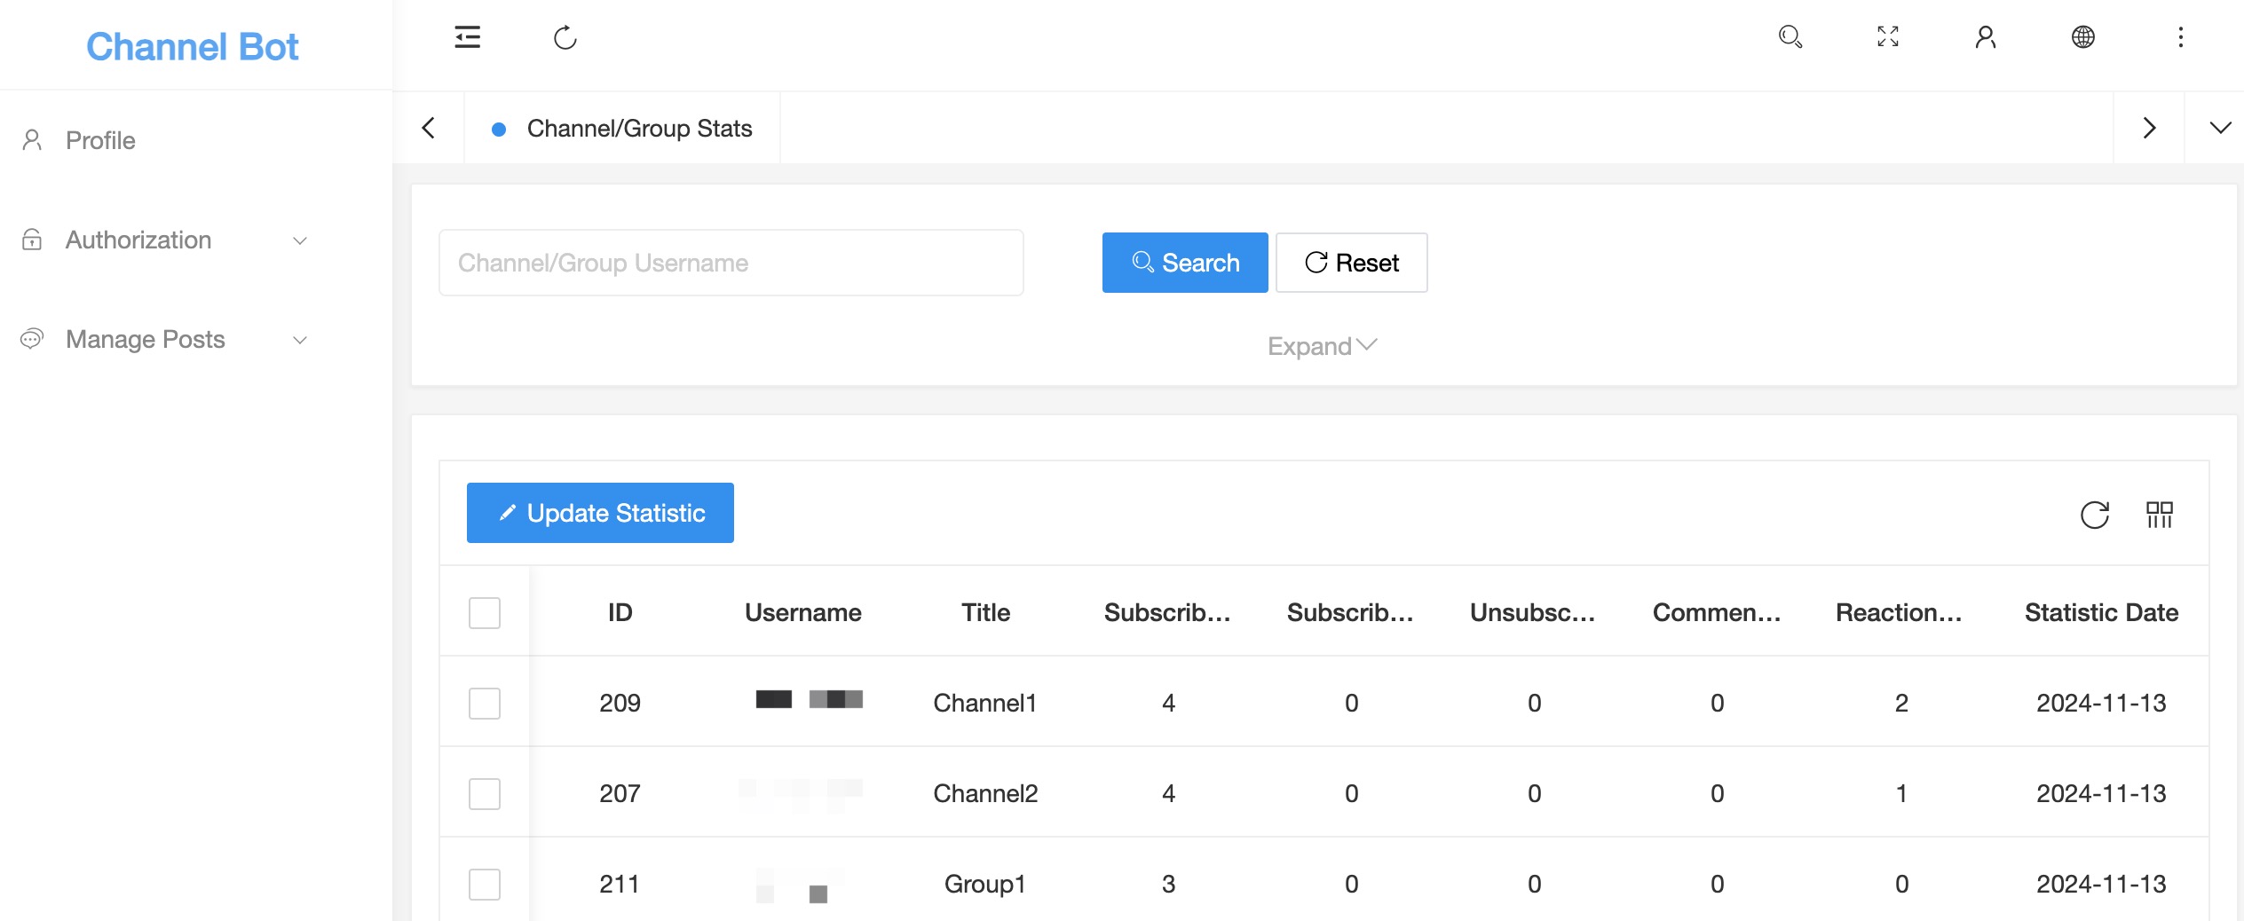Viewport: 2244px width, 921px height.
Task: Open the user account icon
Action: tap(1985, 37)
